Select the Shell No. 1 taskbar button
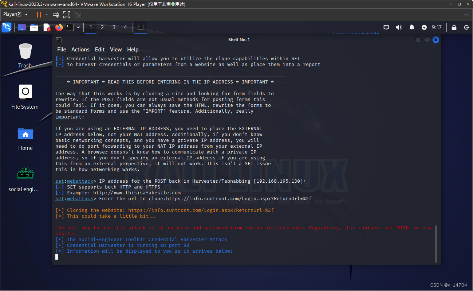Image resolution: width=473 pixels, height=291 pixels. [x=141, y=27]
